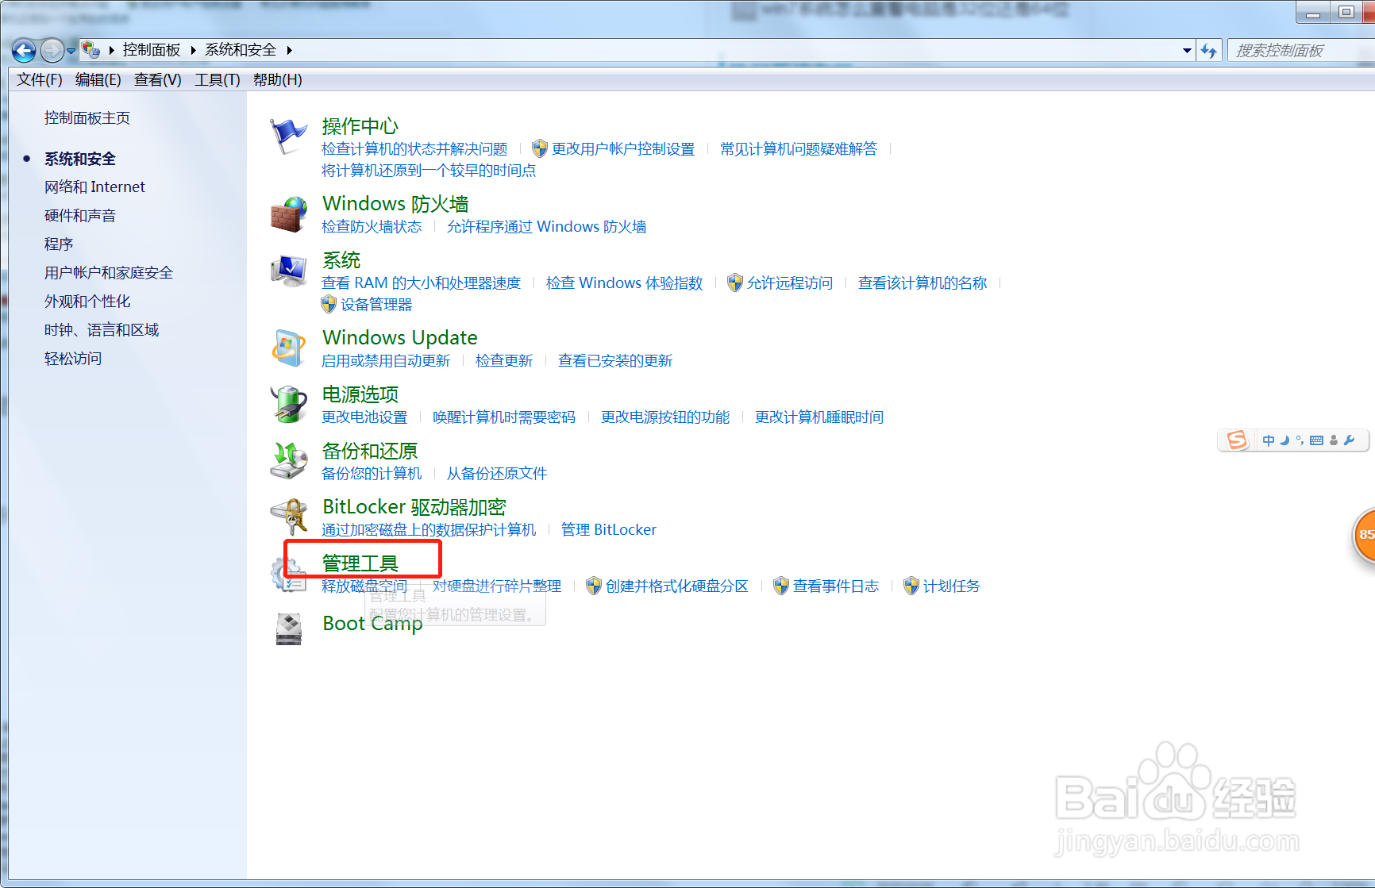Image resolution: width=1375 pixels, height=888 pixels.
Task: Click the 控制面板 breadcrumb segment
Action: click(x=152, y=50)
